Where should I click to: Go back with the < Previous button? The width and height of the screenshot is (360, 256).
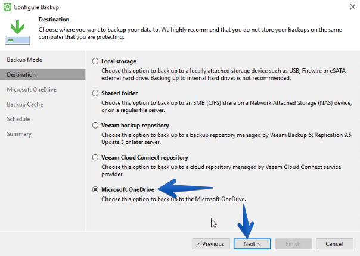coord(211,244)
